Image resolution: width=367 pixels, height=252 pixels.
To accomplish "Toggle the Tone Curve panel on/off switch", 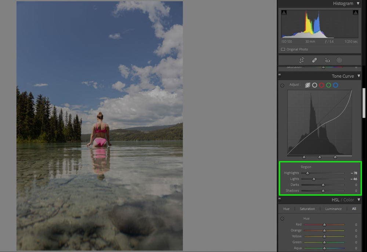I will pos(279,75).
